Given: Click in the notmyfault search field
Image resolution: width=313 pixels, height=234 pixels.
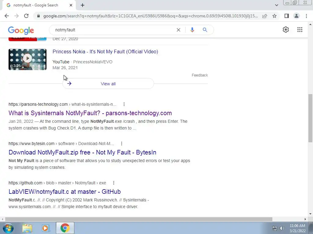Looking at the screenshot, I should [x=114, y=30].
